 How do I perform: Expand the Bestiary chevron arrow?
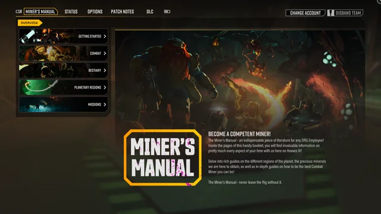tap(105, 70)
